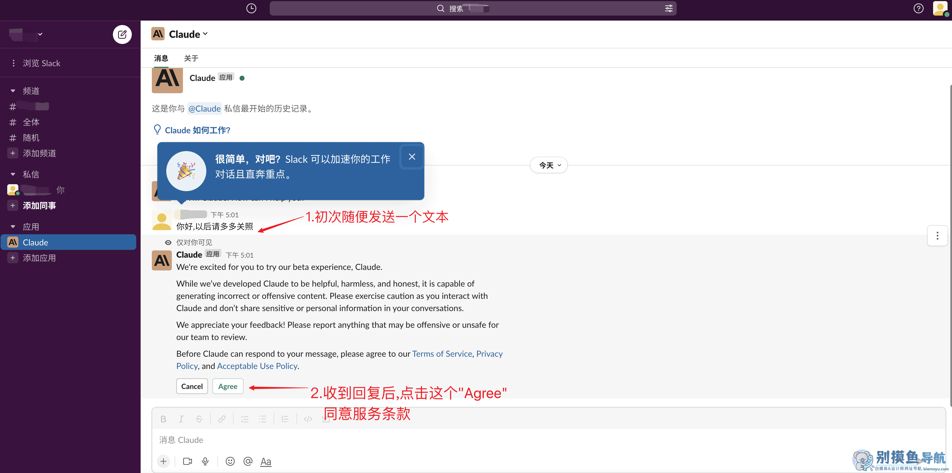This screenshot has height=473, width=952.
Task: Select the 消息 tab
Action: pos(161,58)
